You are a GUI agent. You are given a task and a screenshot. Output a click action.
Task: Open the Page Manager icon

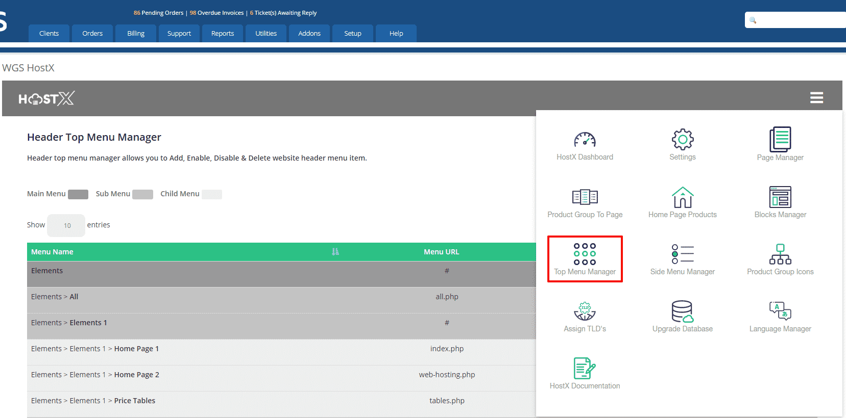coord(780,140)
